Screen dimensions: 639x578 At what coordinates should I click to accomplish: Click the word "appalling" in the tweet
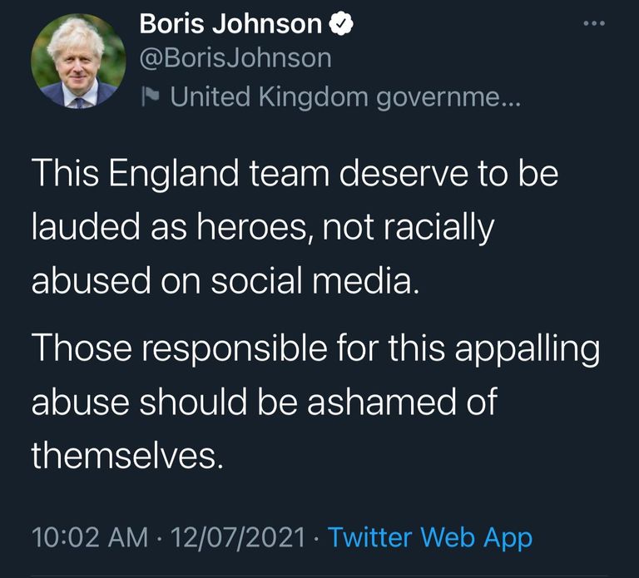(524, 350)
